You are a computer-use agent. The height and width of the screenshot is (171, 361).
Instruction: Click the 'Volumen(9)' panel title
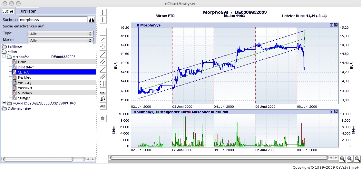[x=144, y=112]
